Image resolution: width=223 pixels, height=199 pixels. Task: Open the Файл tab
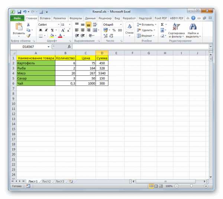(17, 18)
